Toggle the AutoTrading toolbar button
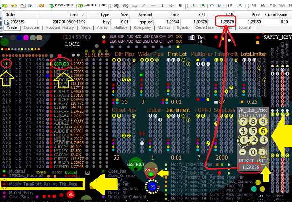The height and width of the screenshot is (202, 292). click(x=92, y=6)
